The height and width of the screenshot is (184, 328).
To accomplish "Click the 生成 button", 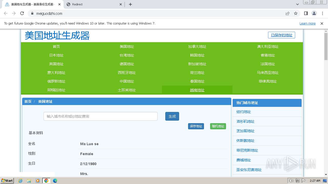I will coord(172,116).
